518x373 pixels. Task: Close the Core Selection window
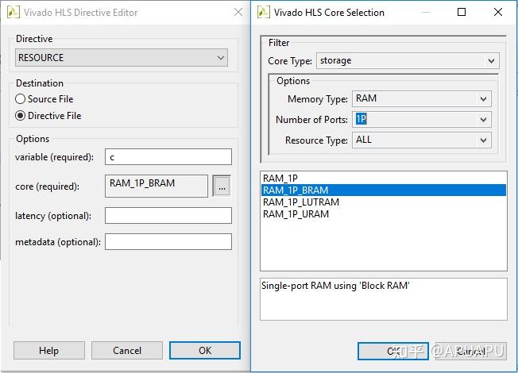point(498,12)
